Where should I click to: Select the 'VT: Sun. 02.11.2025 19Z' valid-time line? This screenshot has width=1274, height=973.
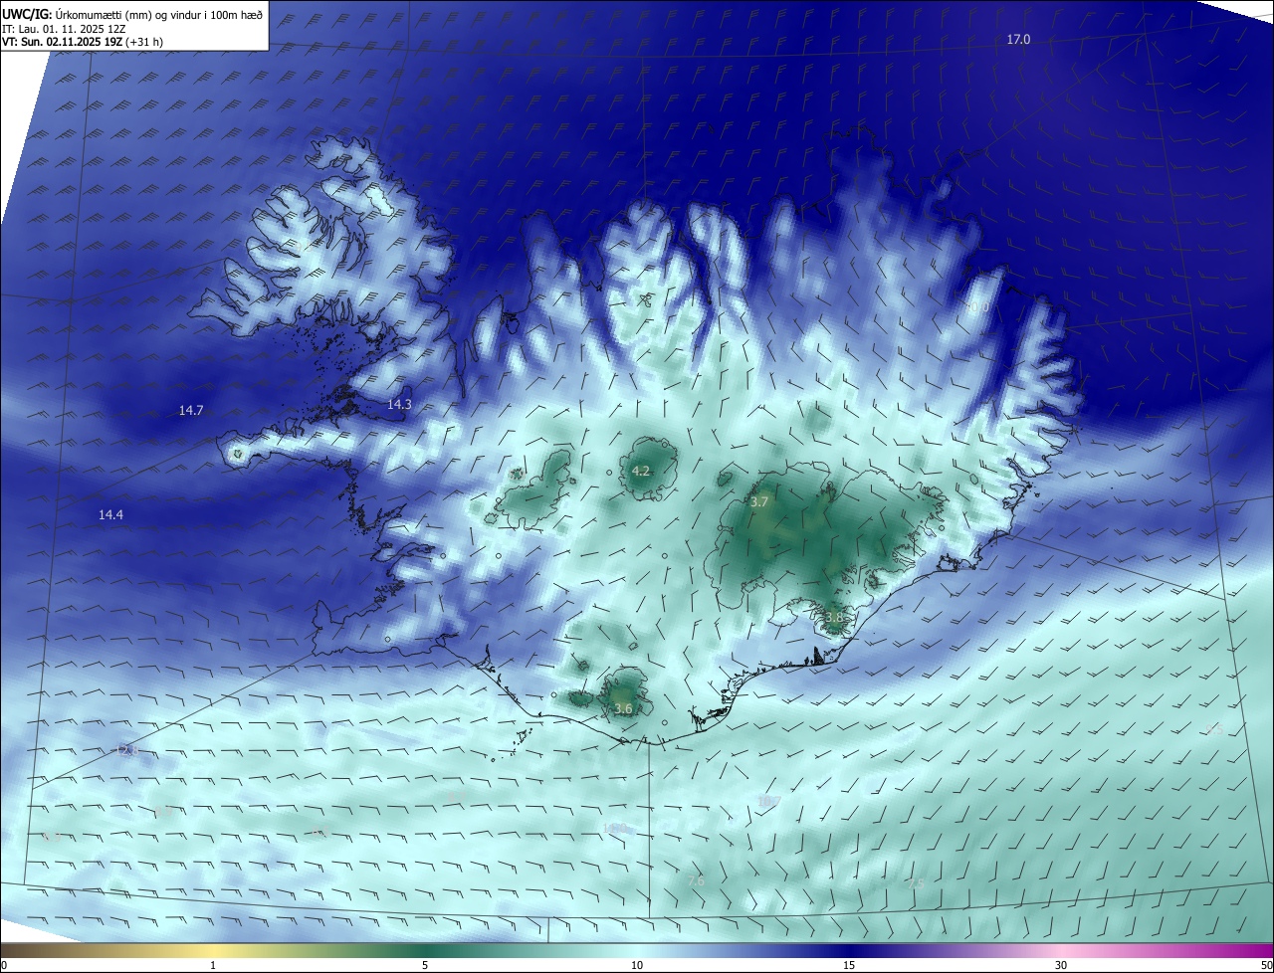(x=83, y=42)
